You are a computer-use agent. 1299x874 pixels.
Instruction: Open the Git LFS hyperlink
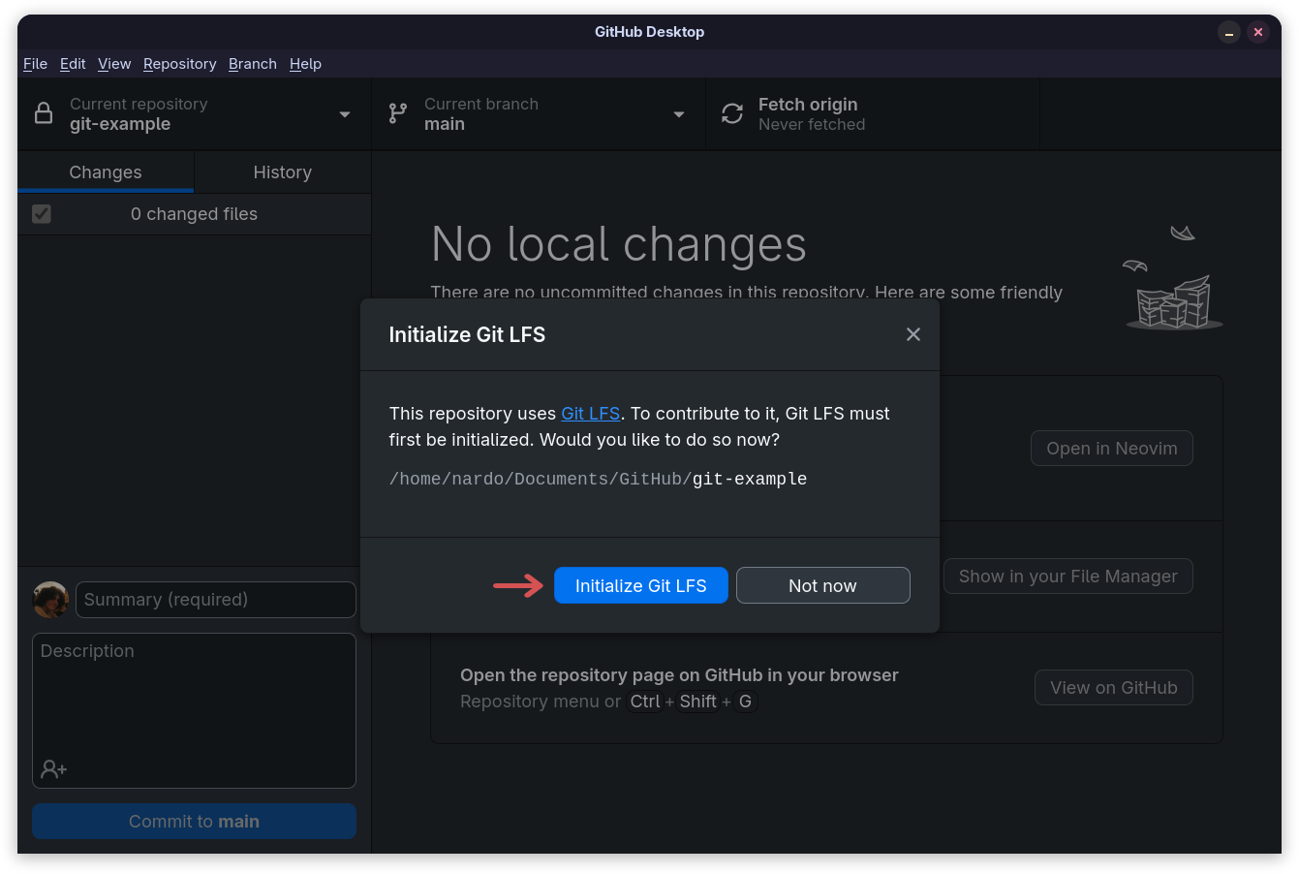pos(591,414)
